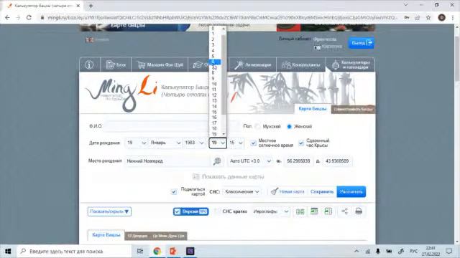Toggle Сдвоенный час Крысы checkbox

[301, 143]
